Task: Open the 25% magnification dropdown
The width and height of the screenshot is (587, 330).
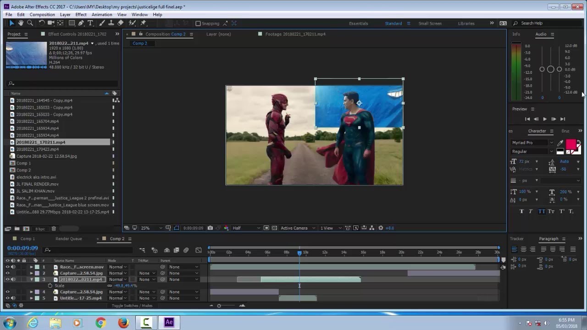Action: (152, 228)
